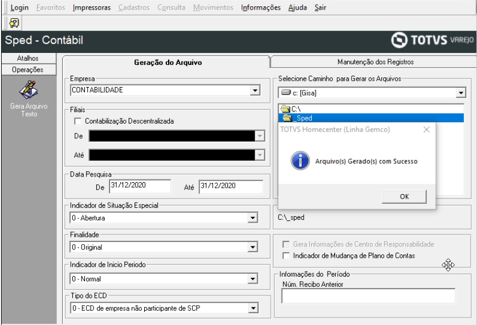Click the TOTVS Varejo logo
This screenshot has width=477, height=325.
tap(433, 40)
